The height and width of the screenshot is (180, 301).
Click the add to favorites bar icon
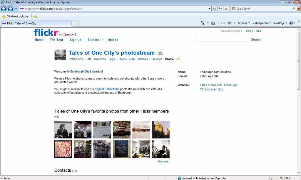coord(35,16)
